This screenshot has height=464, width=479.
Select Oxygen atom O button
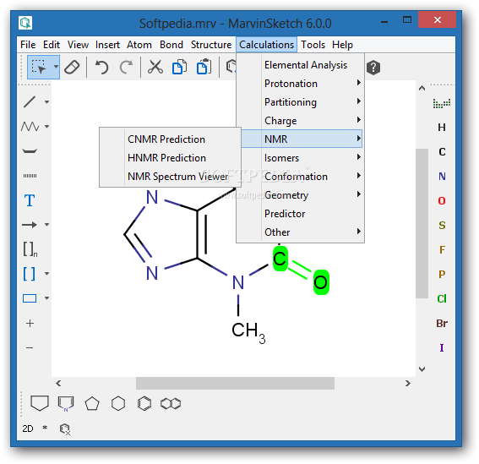442,200
